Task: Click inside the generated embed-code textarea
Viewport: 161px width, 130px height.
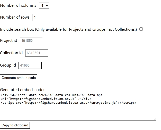Action: pyautogui.click(x=78, y=107)
